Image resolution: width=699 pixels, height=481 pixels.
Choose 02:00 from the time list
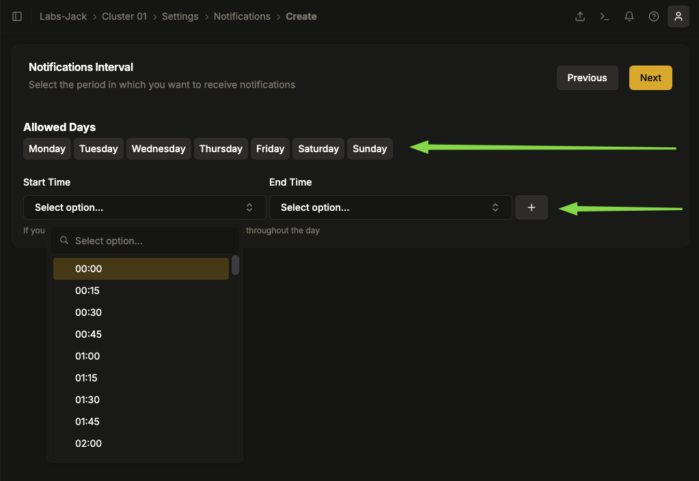141,443
